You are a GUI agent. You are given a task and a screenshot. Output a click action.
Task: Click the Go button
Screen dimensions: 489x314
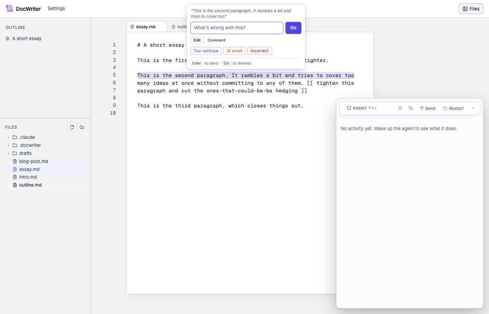click(293, 28)
